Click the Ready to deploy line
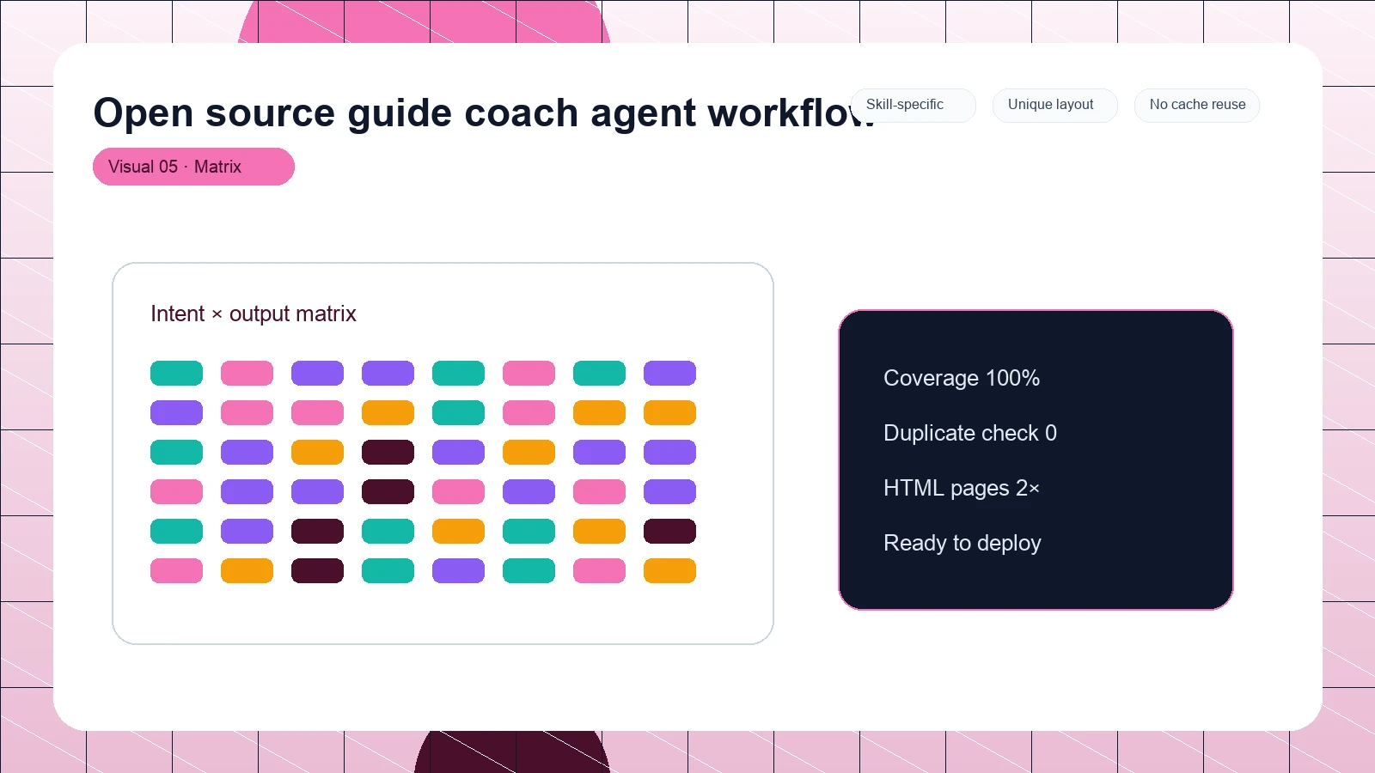1375x773 pixels. [x=962, y=543]
